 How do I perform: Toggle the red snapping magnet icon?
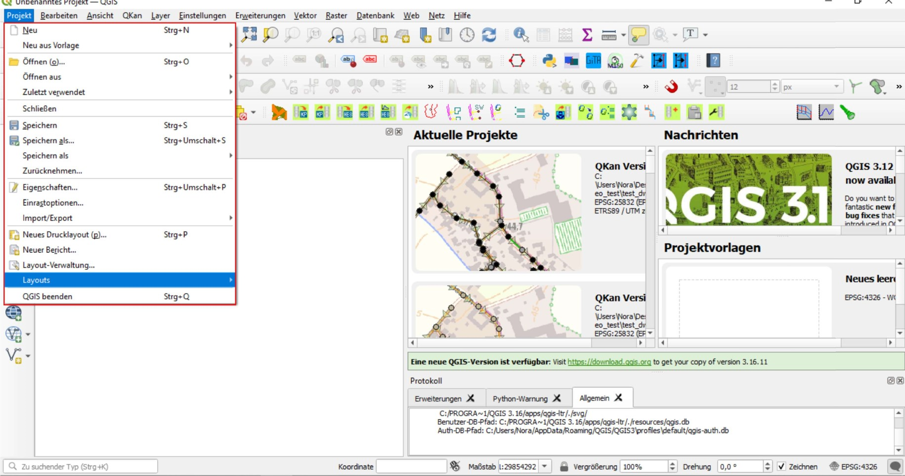pyautogui.click(x=671, y=87)
